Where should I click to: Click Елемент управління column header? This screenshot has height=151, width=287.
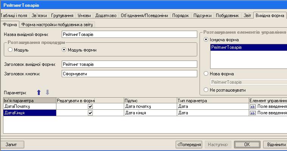(268, 101)
